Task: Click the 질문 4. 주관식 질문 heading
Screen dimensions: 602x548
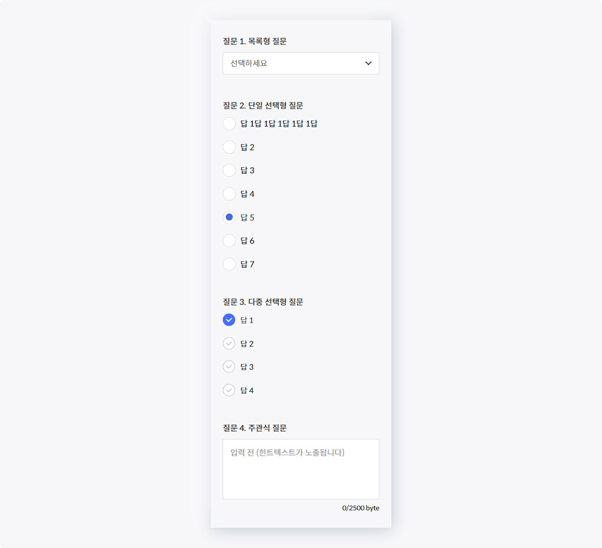Action: click(255, 428)
